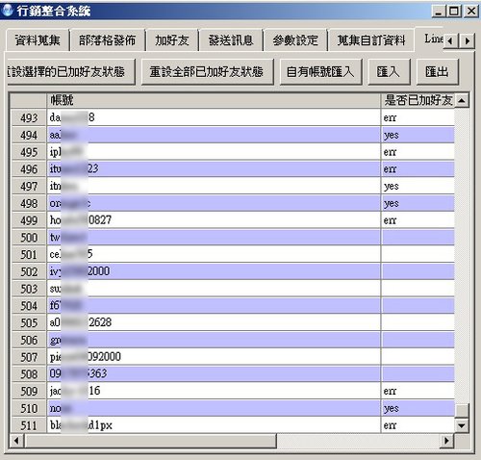Image resolution: width=481 pixels, height=460 pixels.
Task: Close the 行銷整合系統 window
Action: (x=471, y=12)
